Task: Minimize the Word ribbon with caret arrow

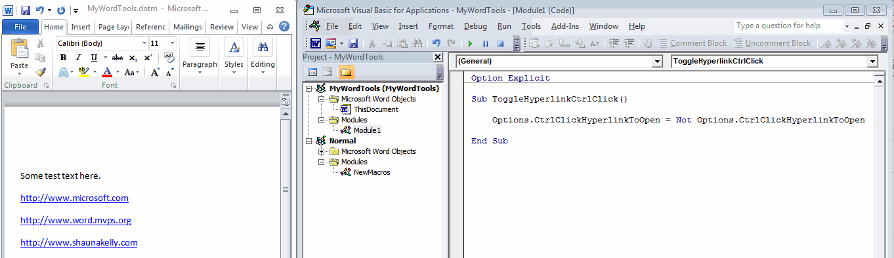Action: pos(270,27)
